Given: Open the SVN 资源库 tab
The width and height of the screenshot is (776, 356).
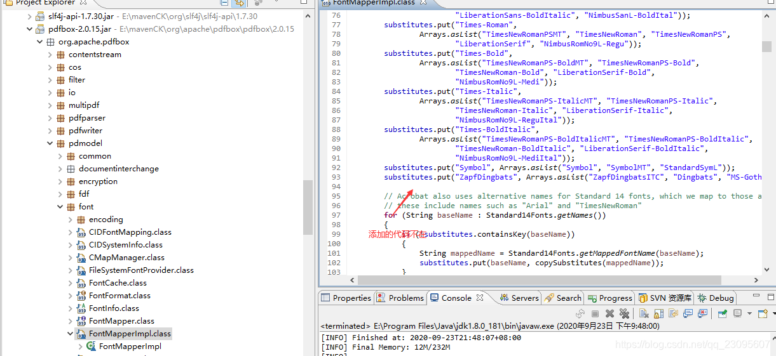Looking at the screenshot, I should (x=665, y=298).
